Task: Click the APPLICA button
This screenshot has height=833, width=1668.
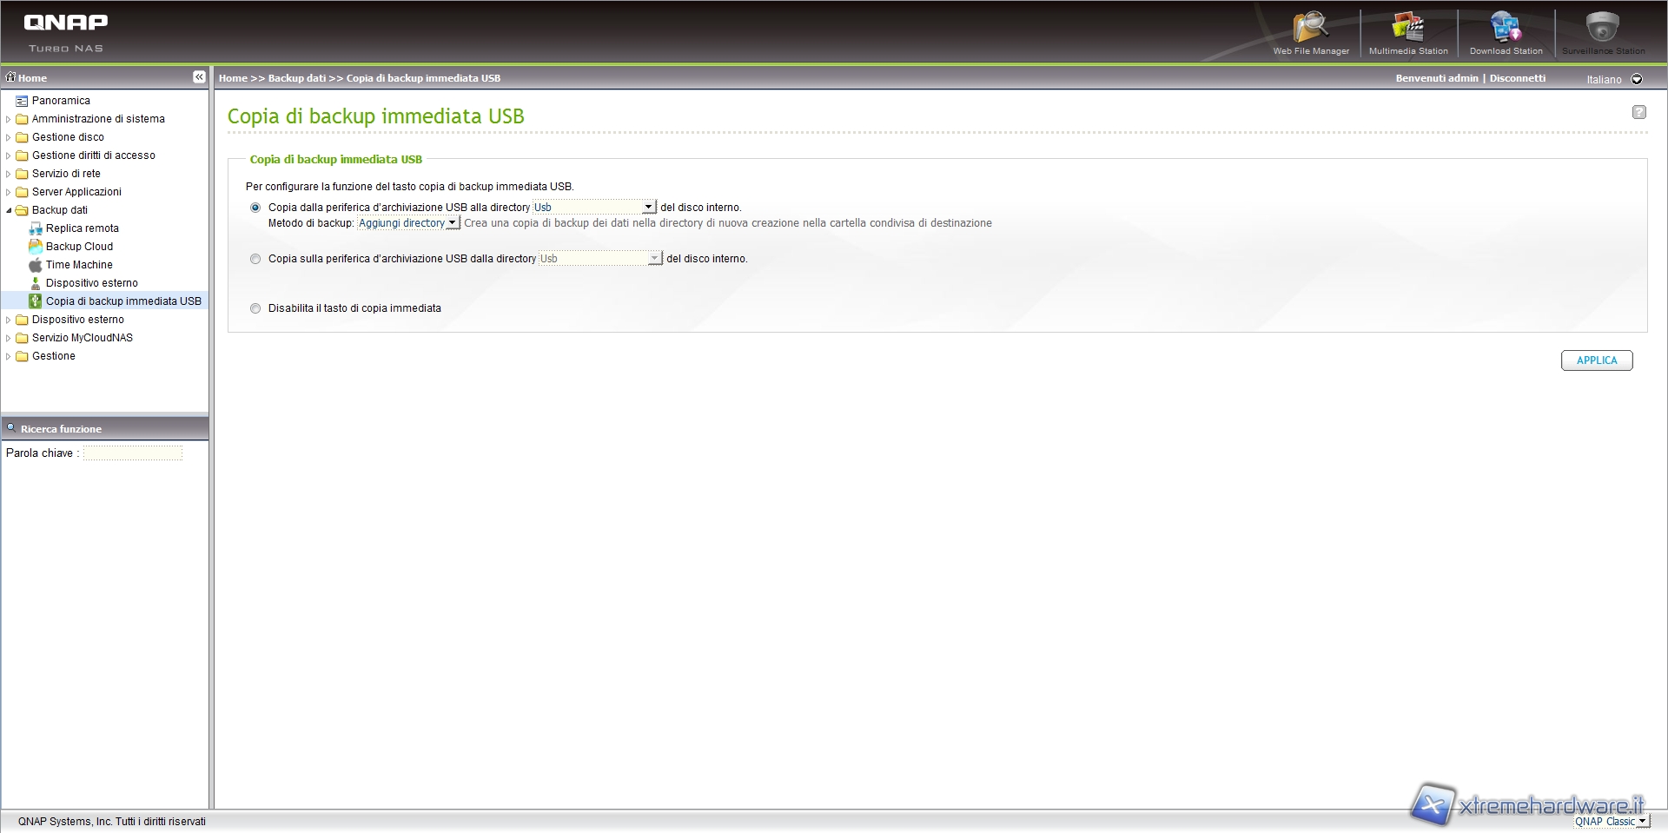Action: tap(1596, 360)
